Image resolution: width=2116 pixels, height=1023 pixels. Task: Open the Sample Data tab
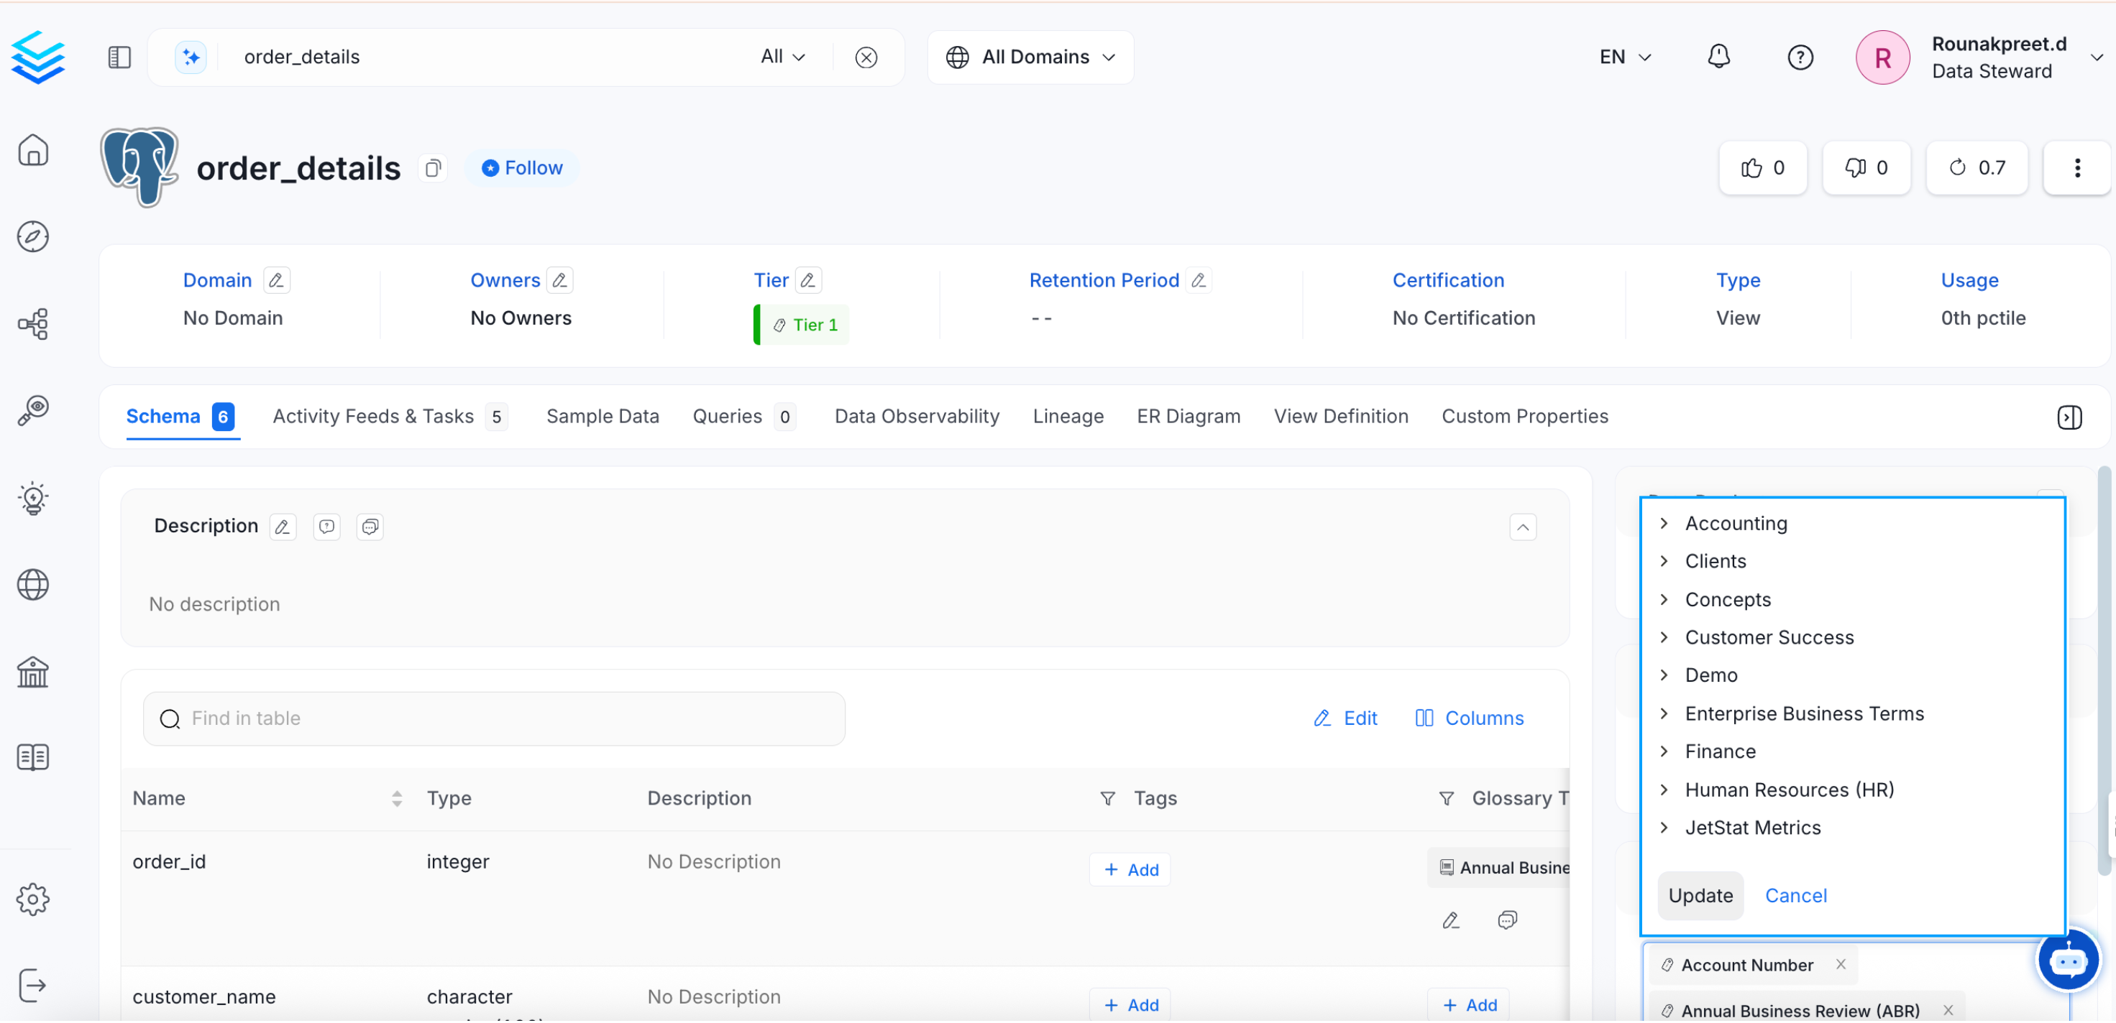click(602, 416)
